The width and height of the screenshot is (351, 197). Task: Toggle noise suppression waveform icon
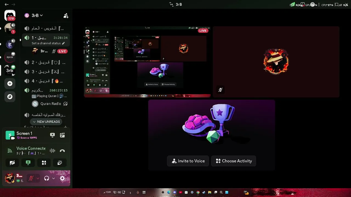click(52, 151)
